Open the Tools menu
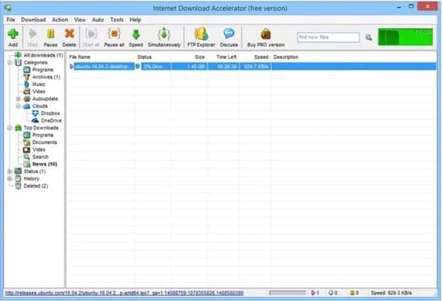The height and width of the screenshot is (301, 443). point(116,20)
